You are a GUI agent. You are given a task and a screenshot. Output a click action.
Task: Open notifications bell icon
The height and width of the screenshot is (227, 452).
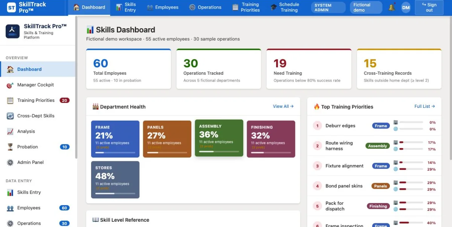[x=392, y=8]
